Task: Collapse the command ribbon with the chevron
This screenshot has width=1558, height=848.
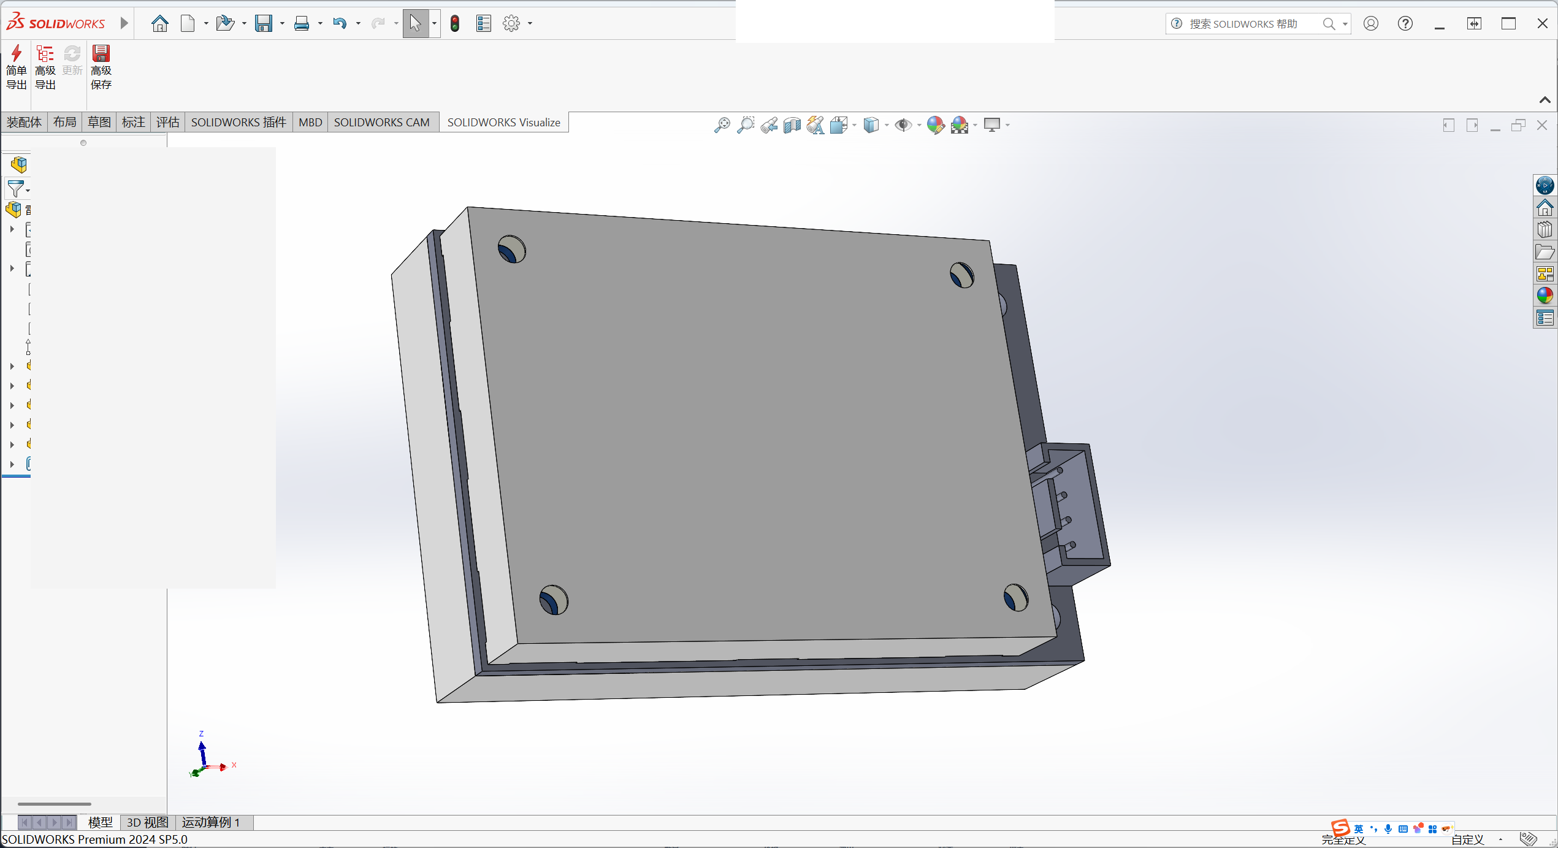Action: point(1545,100)
